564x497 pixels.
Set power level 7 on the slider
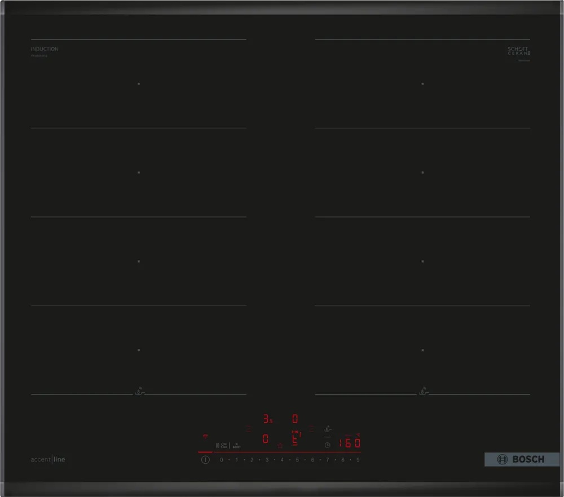click(327, 460)
